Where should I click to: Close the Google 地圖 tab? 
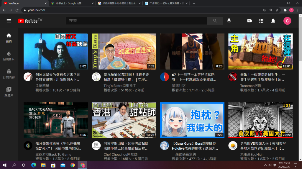click(92, 3)
